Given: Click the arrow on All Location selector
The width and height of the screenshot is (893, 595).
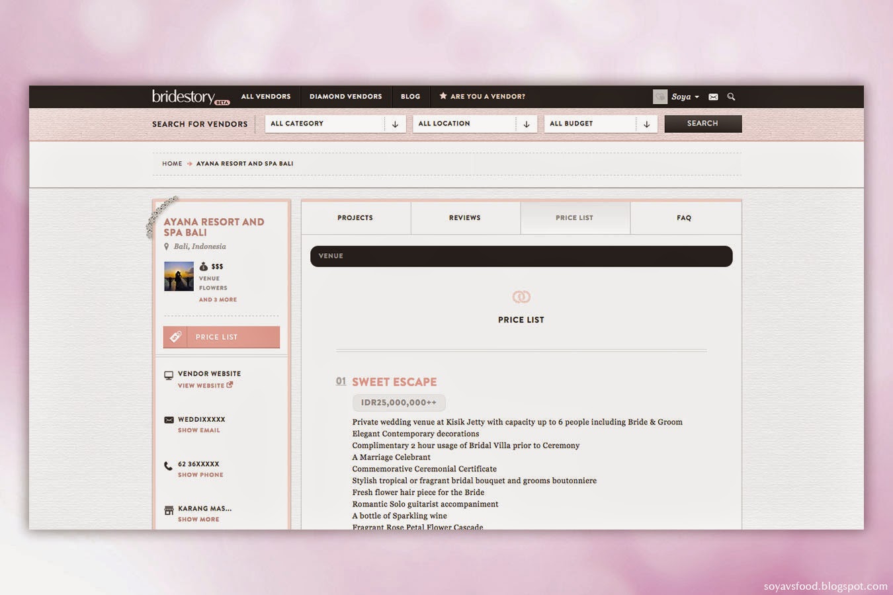Looking at the screenshot, I should (527, 124).
